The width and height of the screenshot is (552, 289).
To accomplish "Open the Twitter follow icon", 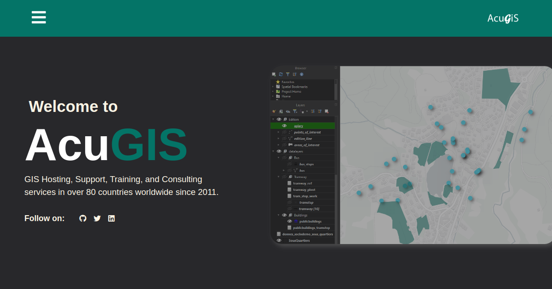I will click(97, 218).
